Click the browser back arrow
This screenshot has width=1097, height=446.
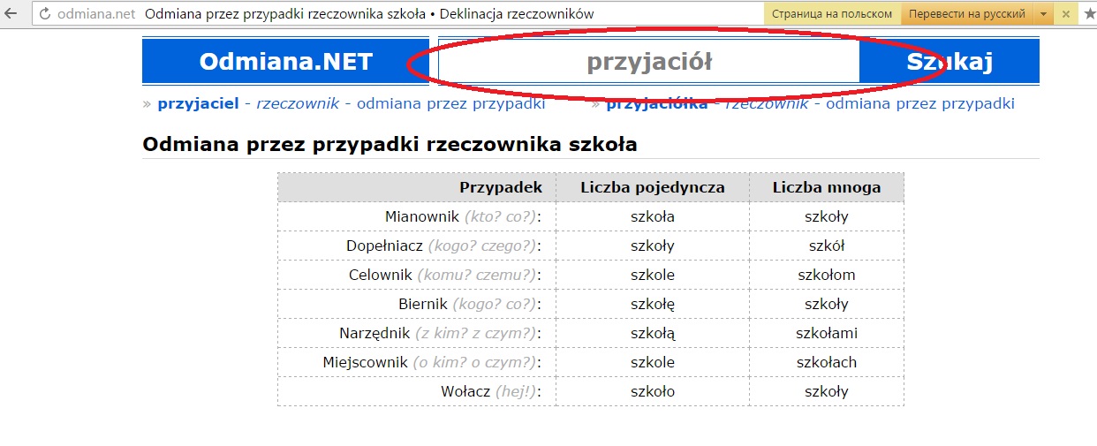tap(11, 14)
